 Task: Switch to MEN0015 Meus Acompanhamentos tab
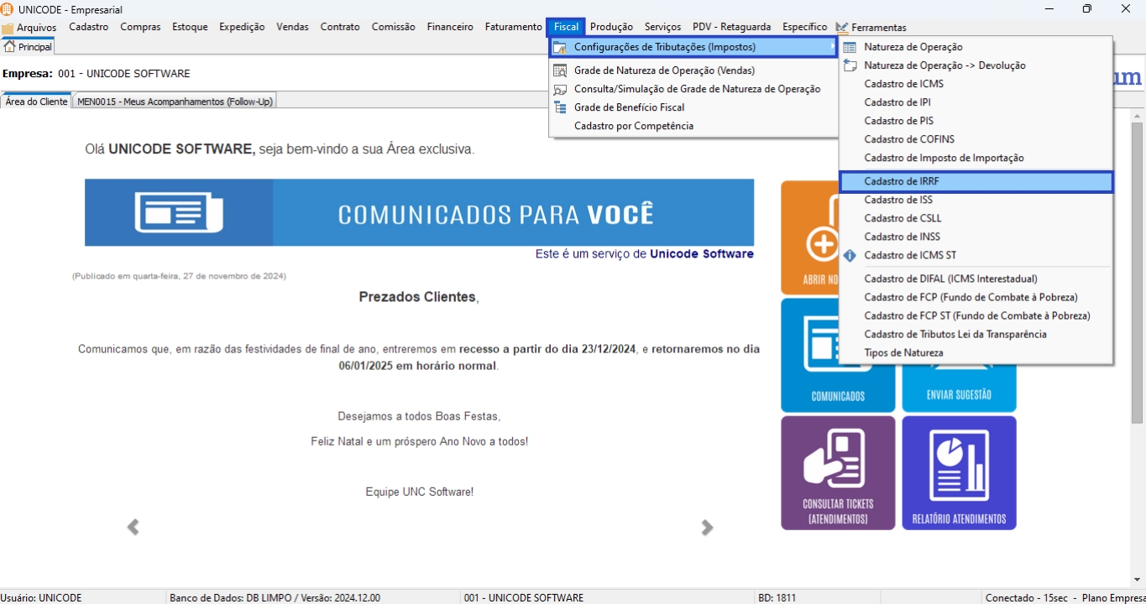tap(175, 102)
